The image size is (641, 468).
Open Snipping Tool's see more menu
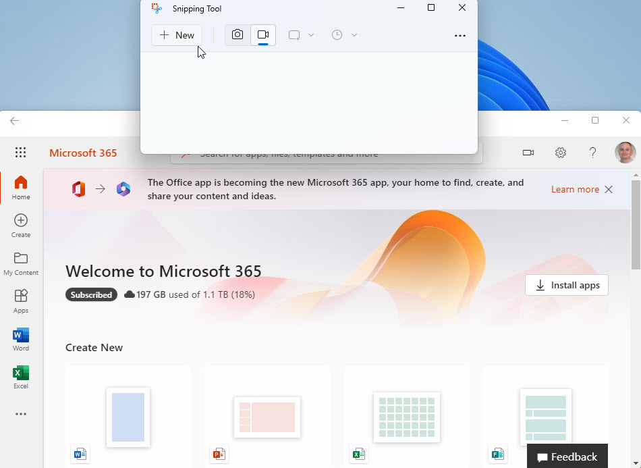[460, 36]
